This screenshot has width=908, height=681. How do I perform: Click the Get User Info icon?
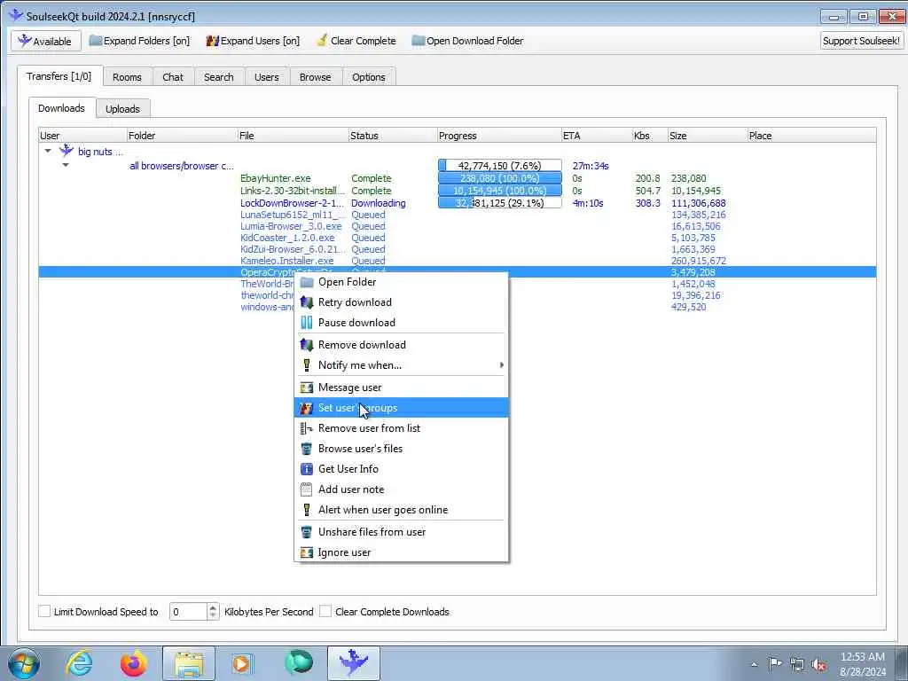point(306,468)
